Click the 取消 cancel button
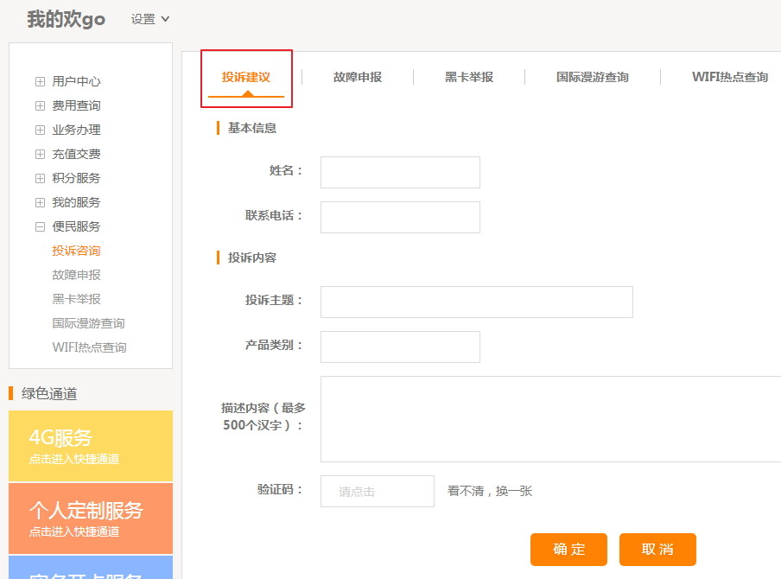 657,550
